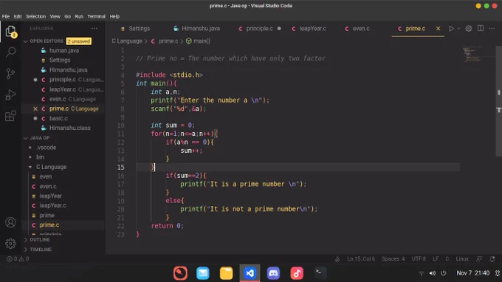Open the file manager from the dock
The width and height of the screenshot is (502, 282).
[x=226, y=273]
